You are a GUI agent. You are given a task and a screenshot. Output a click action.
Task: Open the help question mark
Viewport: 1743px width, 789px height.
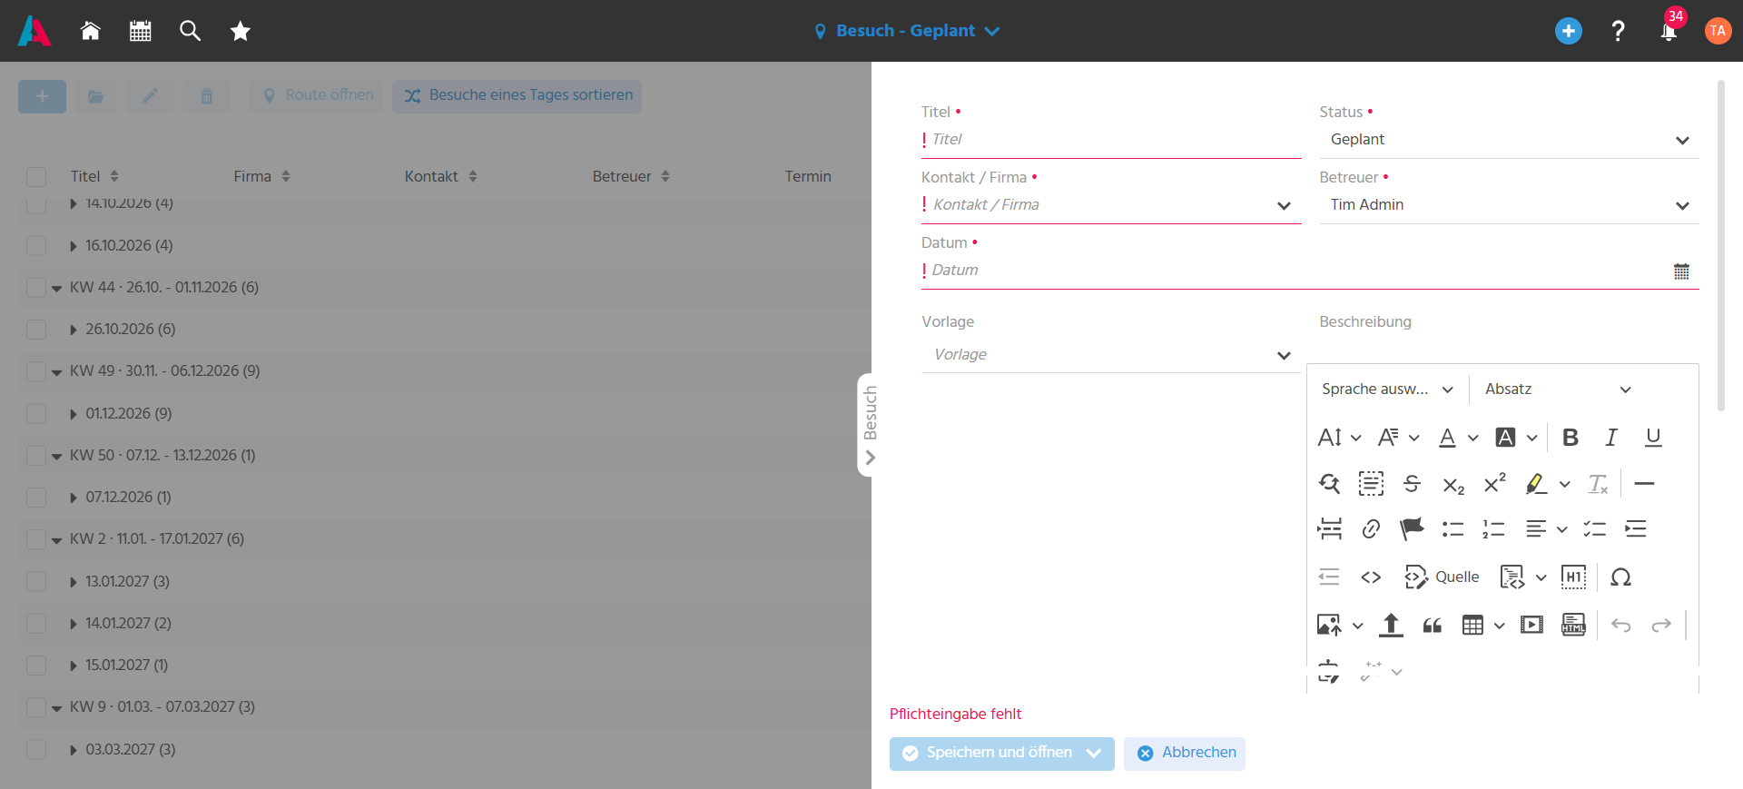pos(1618,31)
